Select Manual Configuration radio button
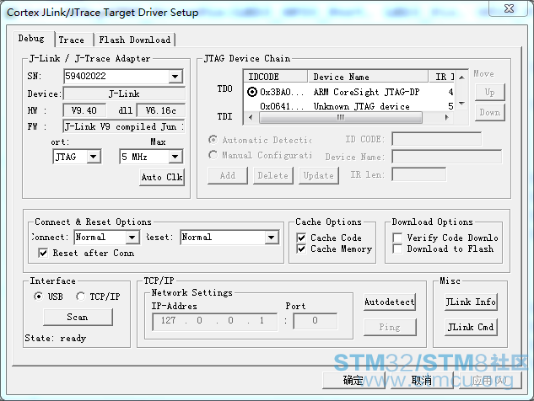The image size is (534, 401). pyautogui.click(x=213, y=155)
